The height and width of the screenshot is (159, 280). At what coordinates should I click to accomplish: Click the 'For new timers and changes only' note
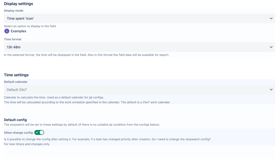(27, 144)
